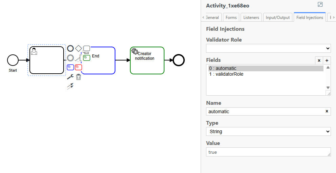Click the wrench change-type icon
The height and width of the screenshot is (173, 336).
[x=70, y=77]
